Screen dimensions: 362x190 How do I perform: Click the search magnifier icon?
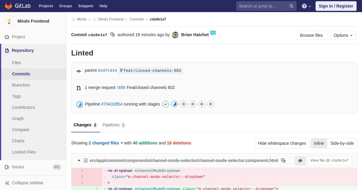pyautogui.click(x=291, y=6)
